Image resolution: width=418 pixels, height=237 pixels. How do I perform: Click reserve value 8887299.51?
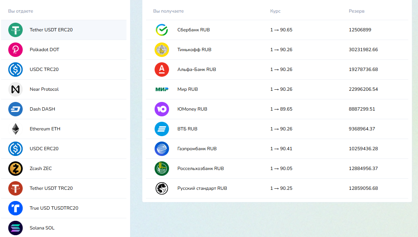[362, 109]
